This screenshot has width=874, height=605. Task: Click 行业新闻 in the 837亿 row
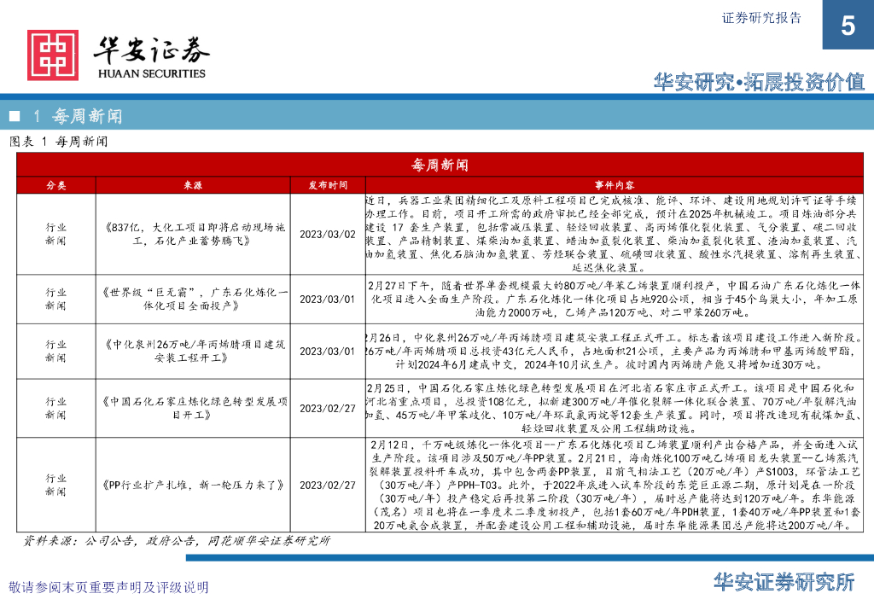click(x=55, y=234)
